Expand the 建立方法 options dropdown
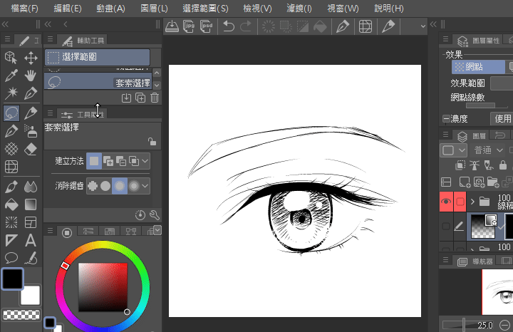This screenshot has height=332, width=513. 145,161
